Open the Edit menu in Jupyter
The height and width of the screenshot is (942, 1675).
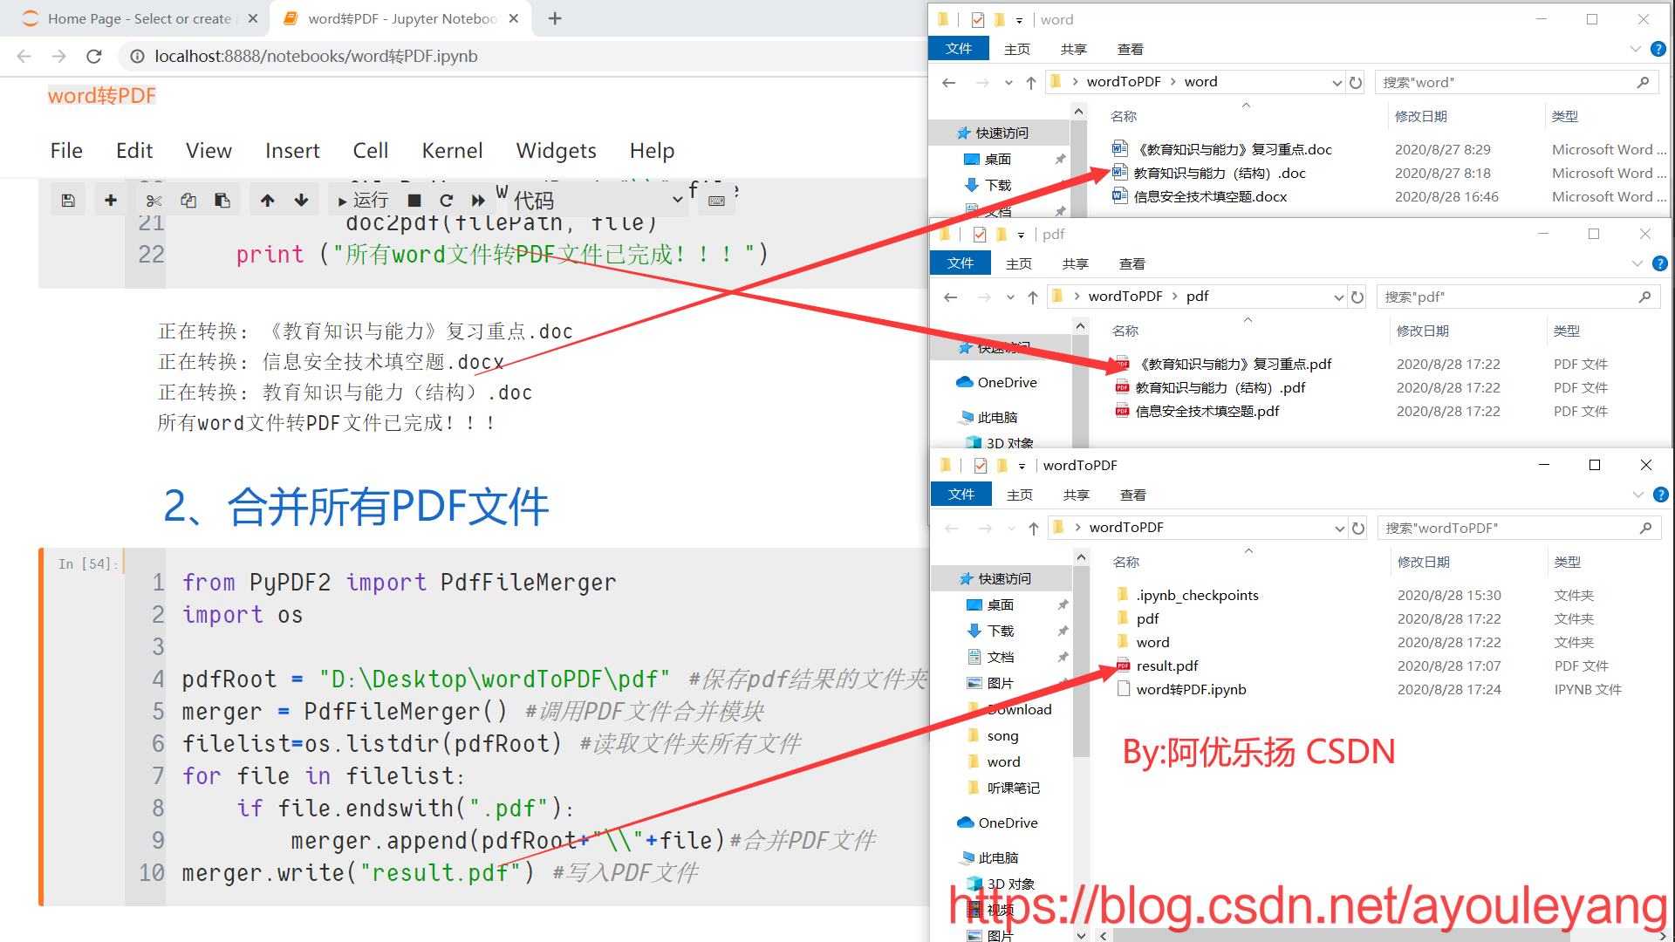click(x=134, y=151)
